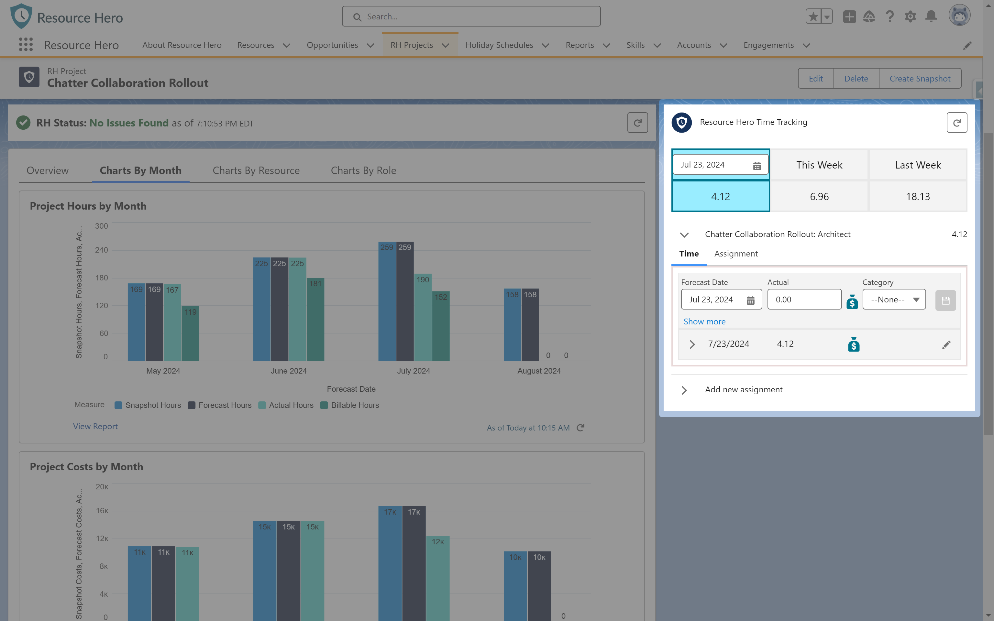Click the Favorites star icon
Viewport: 994px width, 621px height.
(x=813, y=17)
